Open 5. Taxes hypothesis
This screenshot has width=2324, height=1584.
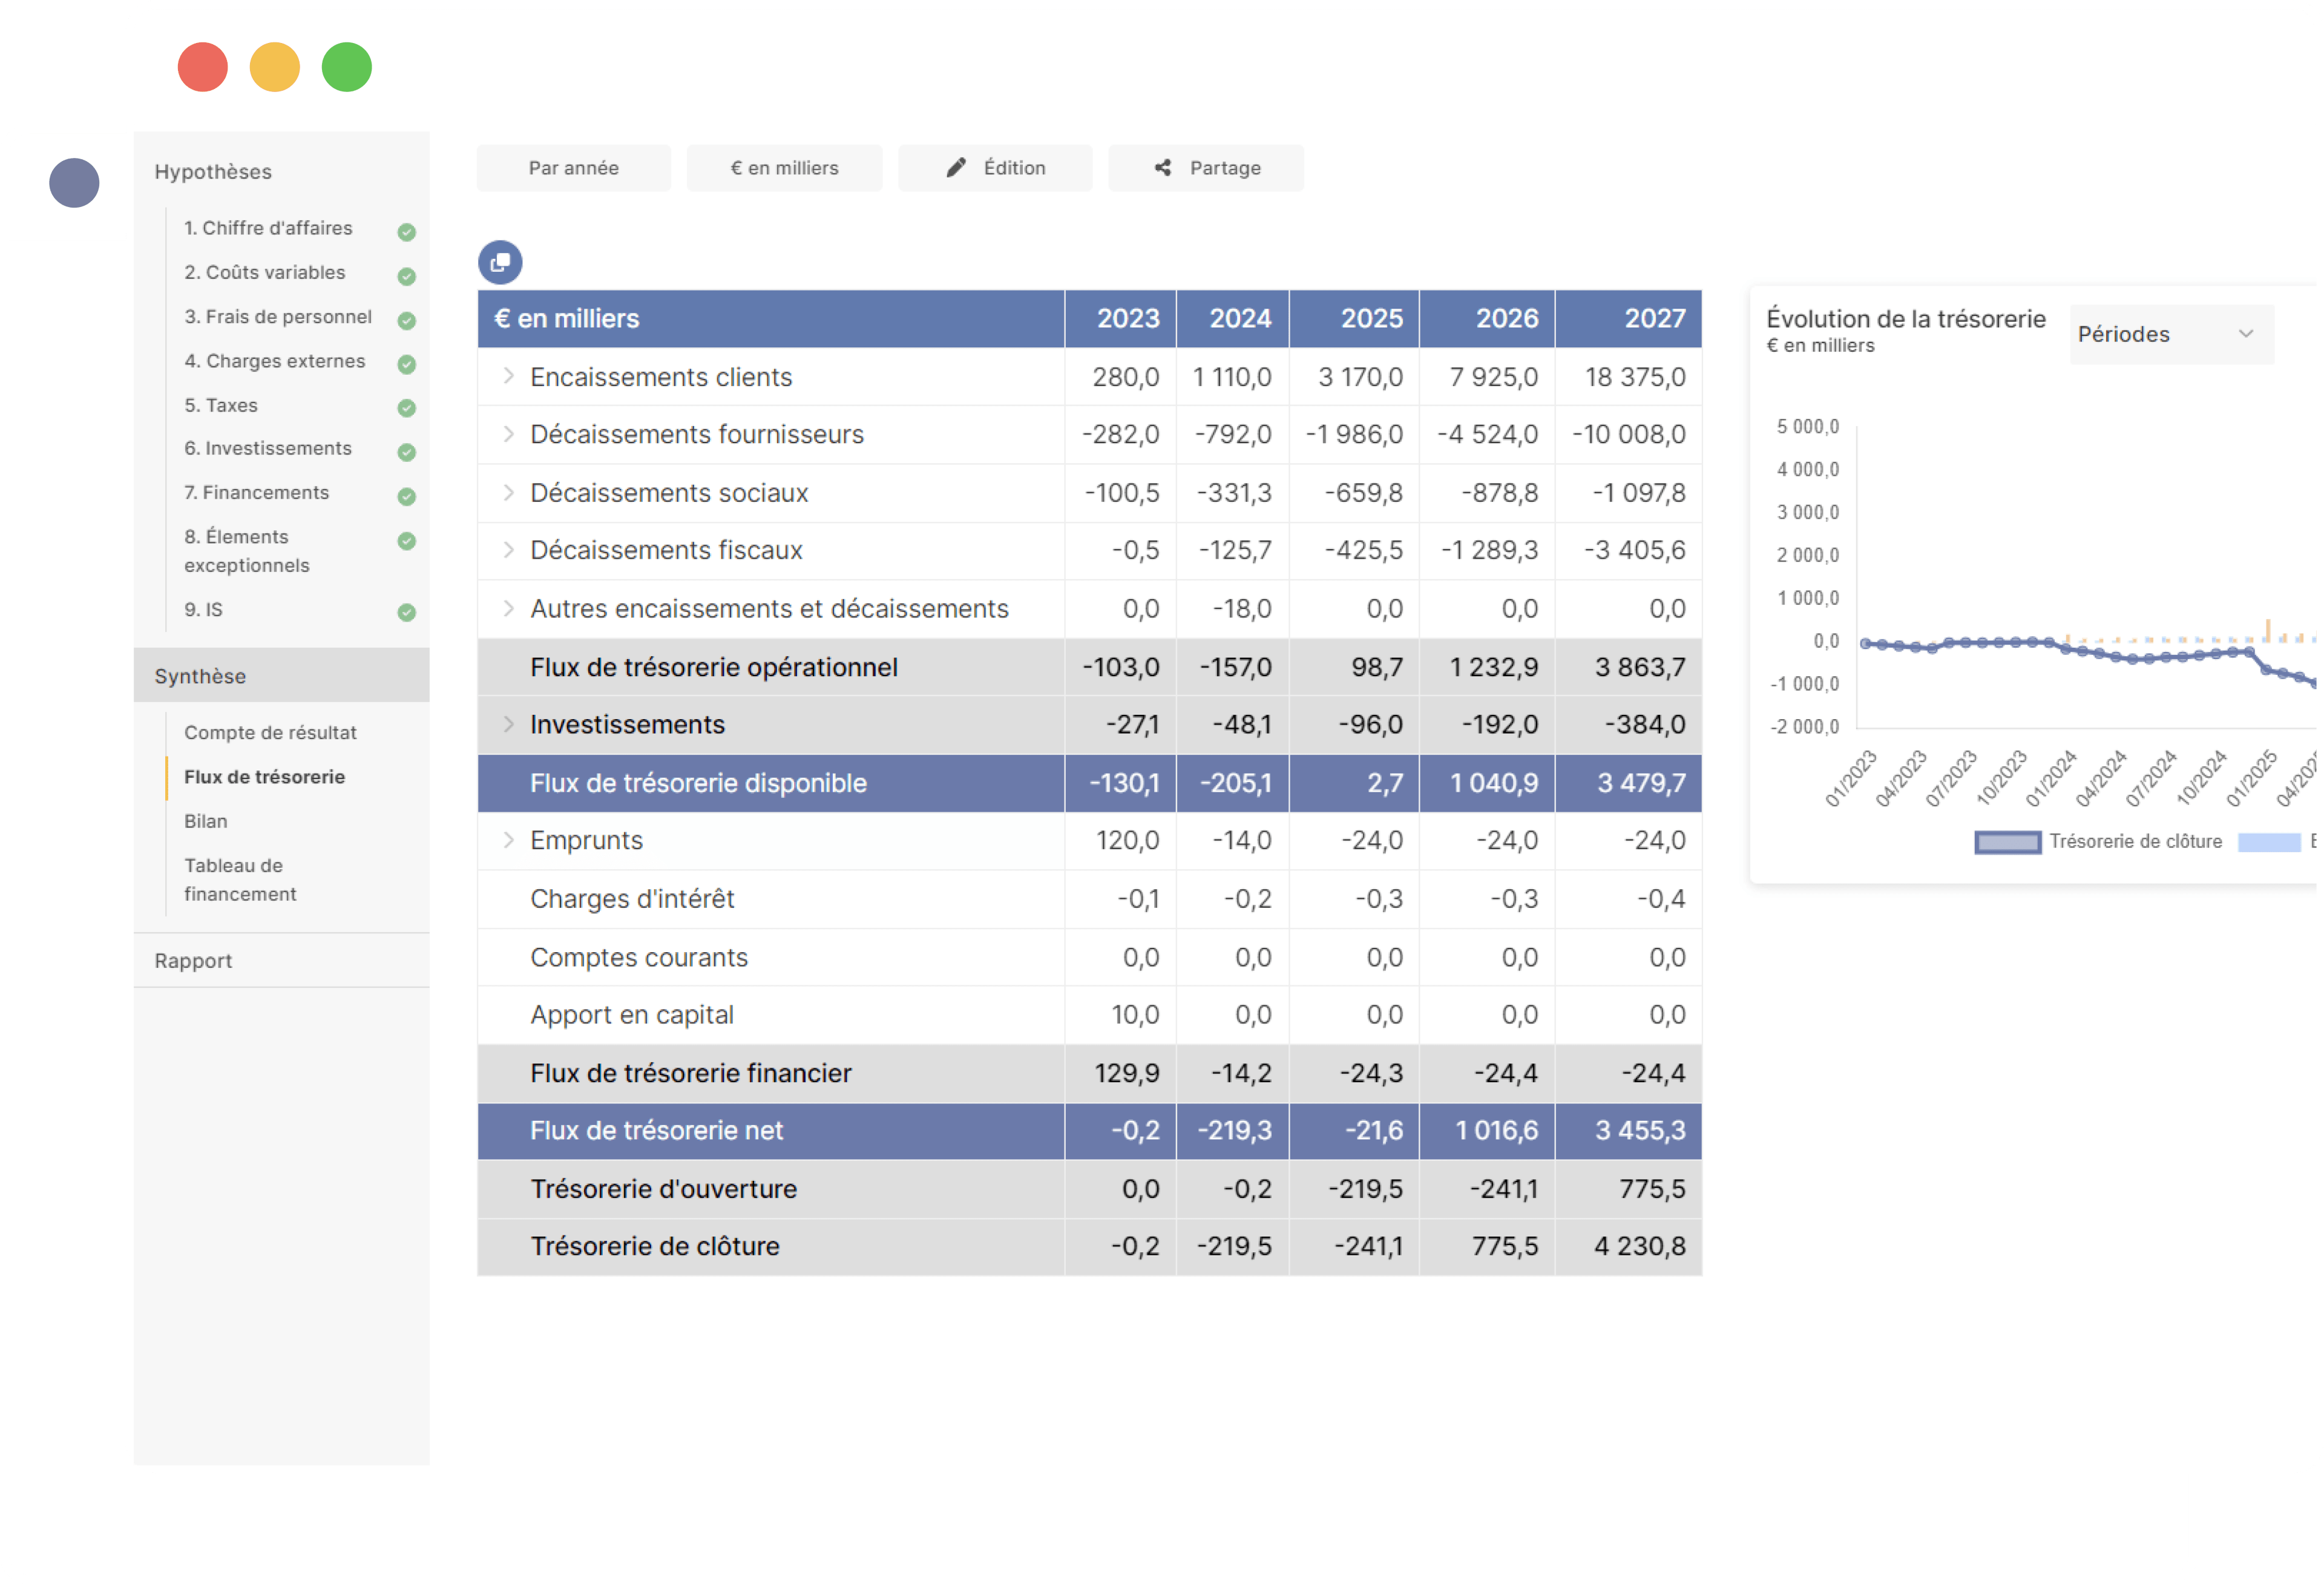click(221, 405)
